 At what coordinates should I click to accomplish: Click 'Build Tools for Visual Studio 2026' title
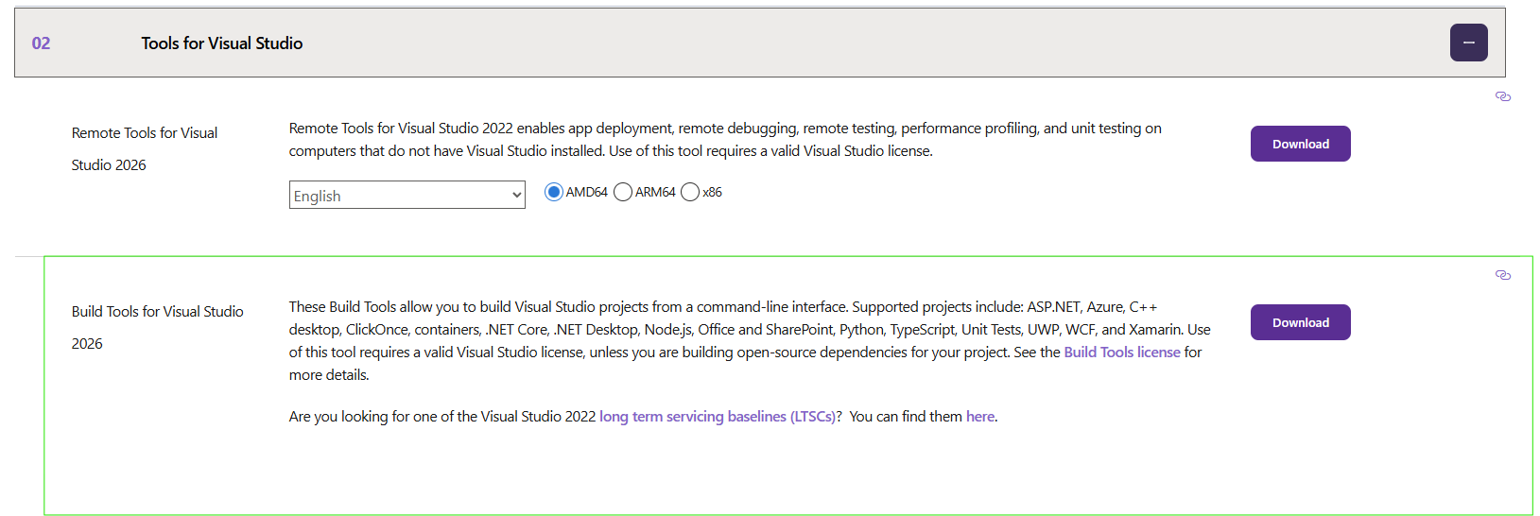point(158,327)
